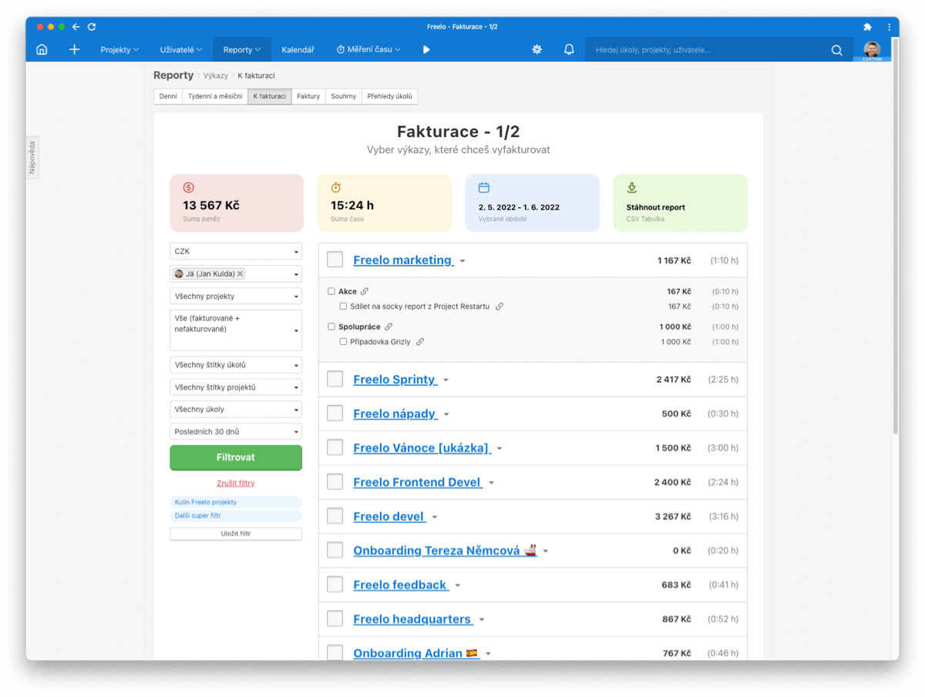Open the Freelo Frontend Devel project link
925x697 pixels.
418,482
